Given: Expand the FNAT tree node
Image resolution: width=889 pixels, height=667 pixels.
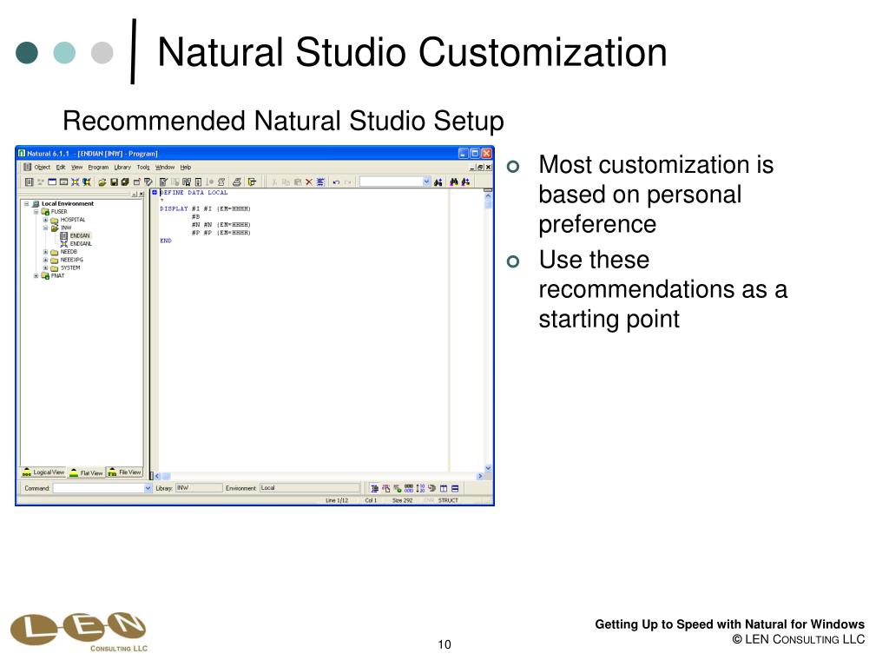Looking at the screenshot, I should [36, 276].
